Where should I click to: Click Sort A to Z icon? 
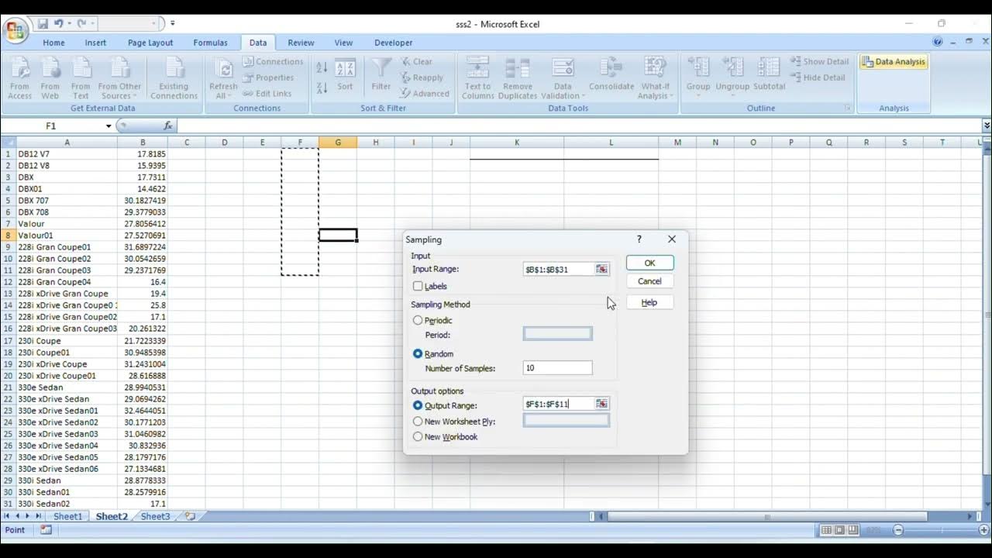pos(322,68)
